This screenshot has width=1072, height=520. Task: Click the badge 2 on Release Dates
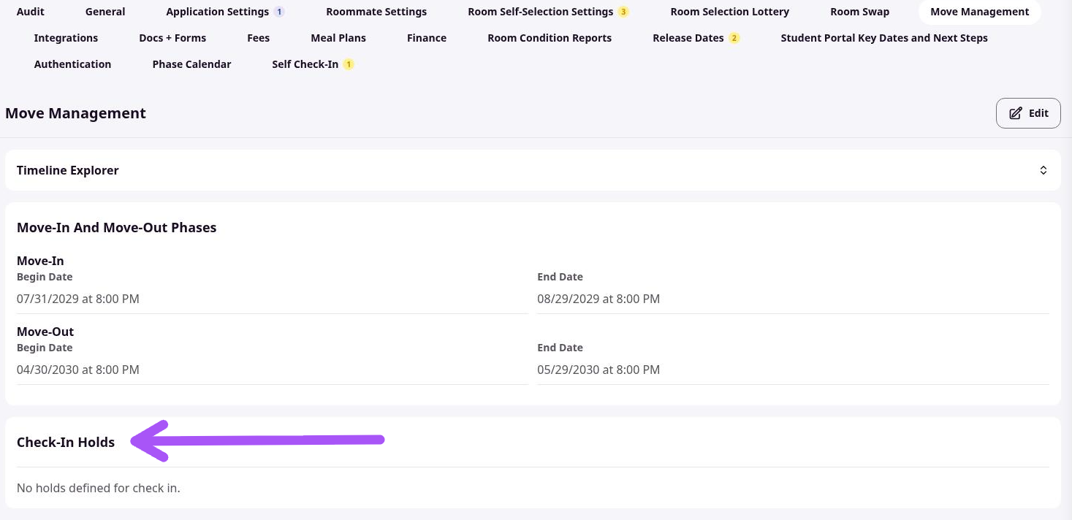[x=734, y=38]
